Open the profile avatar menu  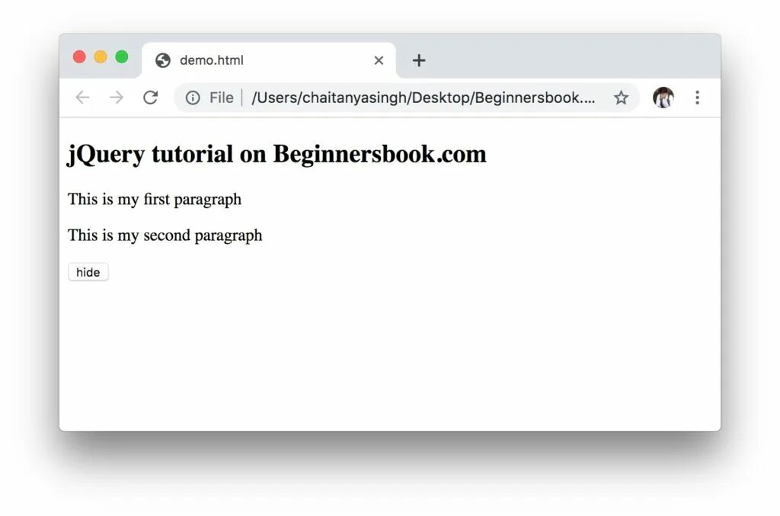(663, 98)
